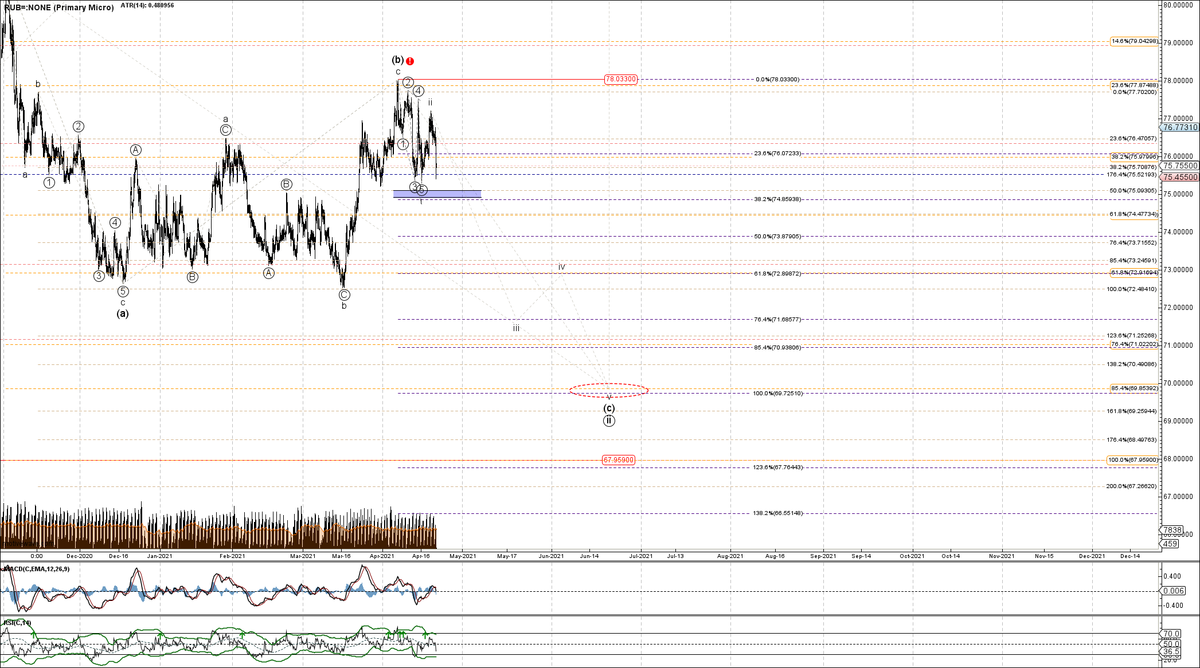This screenshot has height=668, width=1200.
Task: Click the Sep-2021 date on time axis
Action: click(x=823, y=556)
